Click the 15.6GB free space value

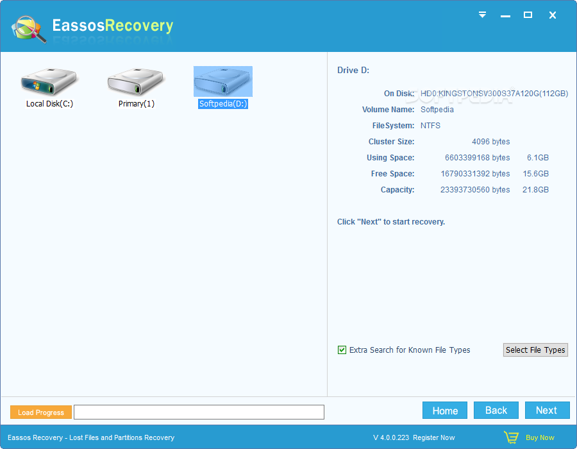tap(535, 174)
